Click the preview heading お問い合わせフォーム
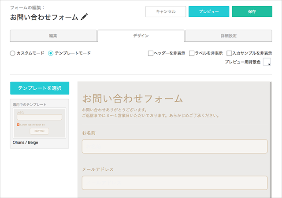 (x=133, y=99)
